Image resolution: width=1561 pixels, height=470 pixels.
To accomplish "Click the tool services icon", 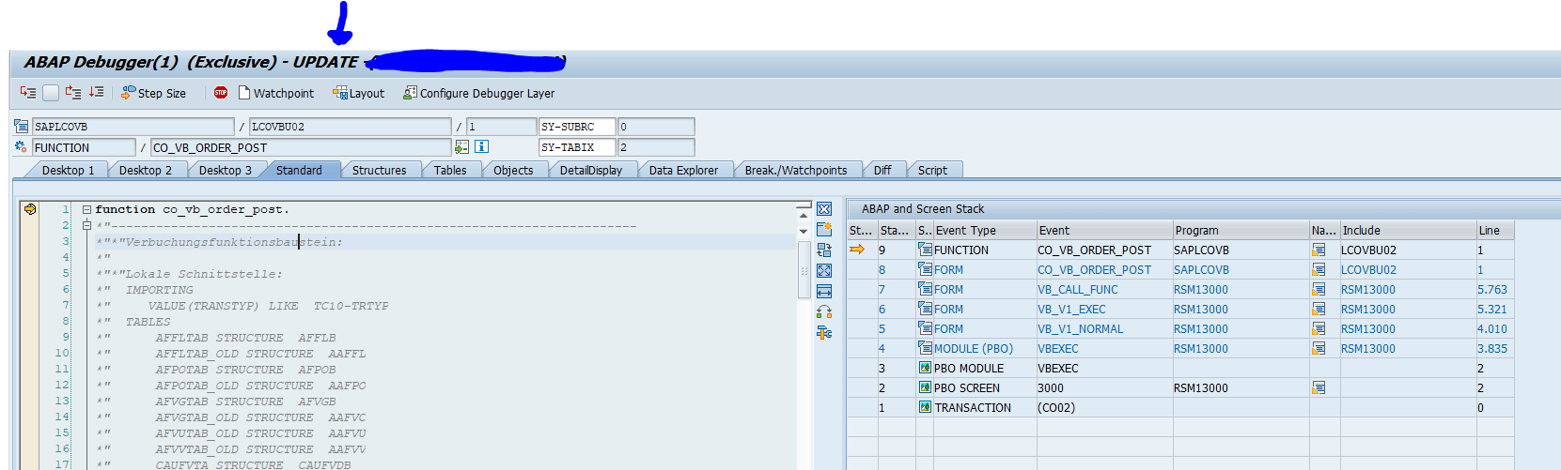I will pyautogui.click(x=824, y=333).
